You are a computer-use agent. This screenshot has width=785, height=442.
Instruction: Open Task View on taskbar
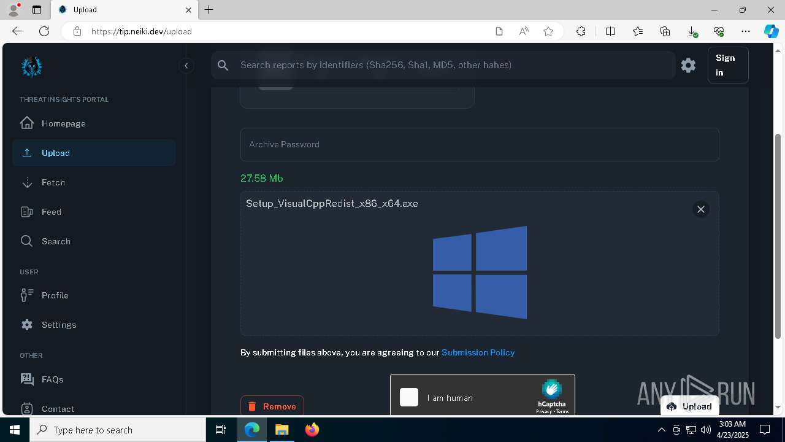click(221, 430)
